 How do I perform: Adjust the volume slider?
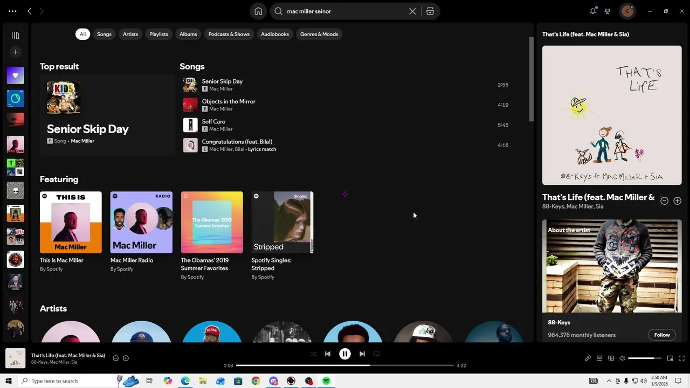pos(645,358)
